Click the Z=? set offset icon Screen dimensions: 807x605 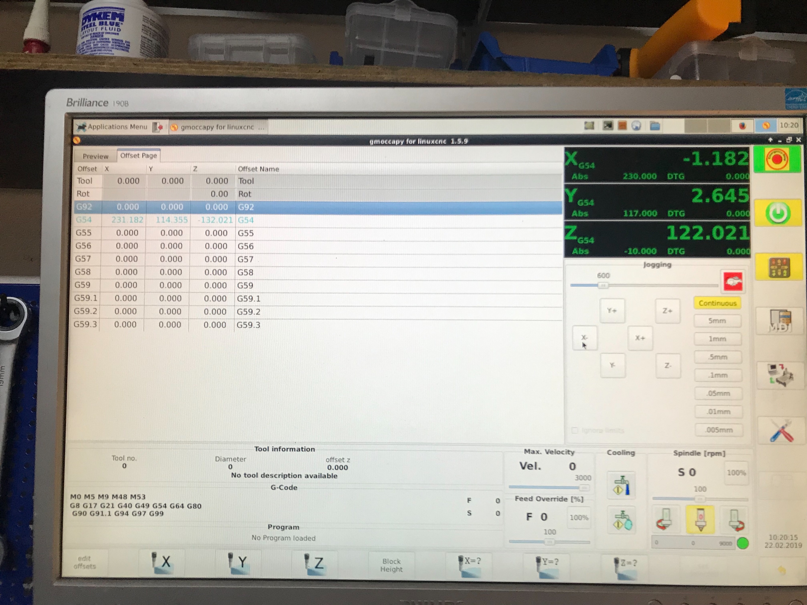(625, 567)
